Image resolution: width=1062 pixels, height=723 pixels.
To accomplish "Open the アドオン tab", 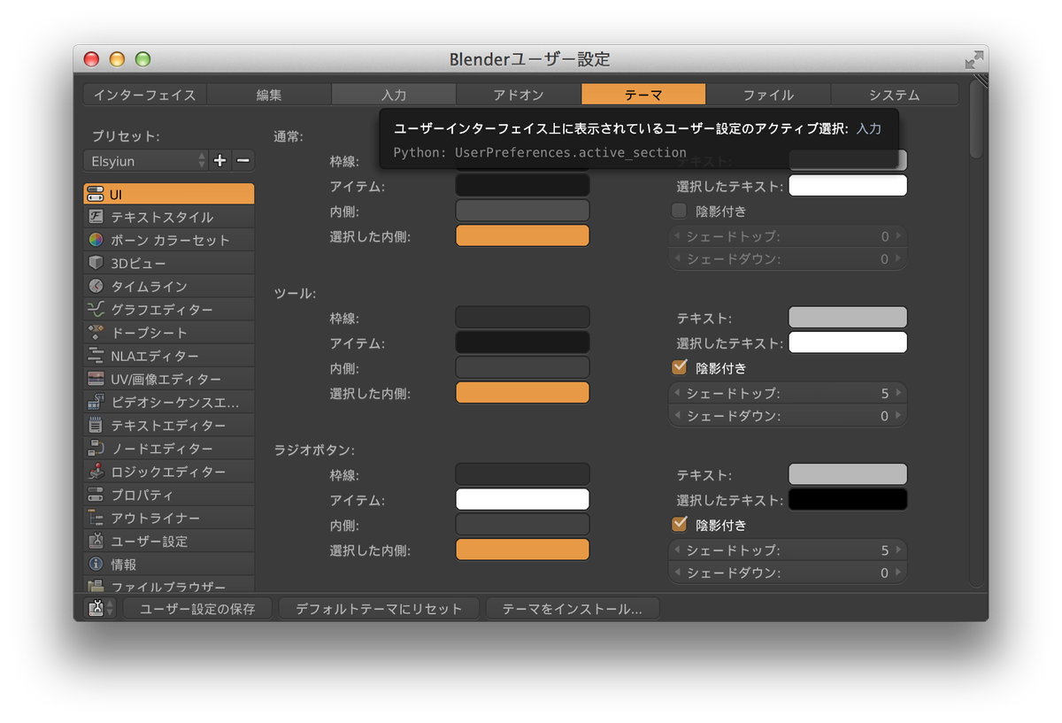I will (x=519, y=95).
